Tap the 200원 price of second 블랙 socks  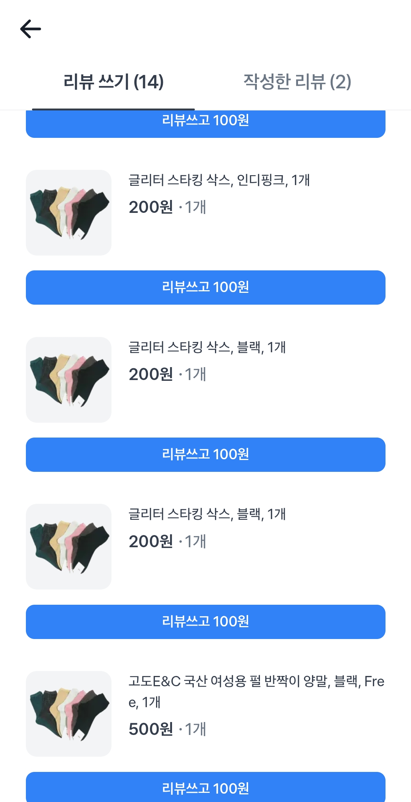pos(151,542)
